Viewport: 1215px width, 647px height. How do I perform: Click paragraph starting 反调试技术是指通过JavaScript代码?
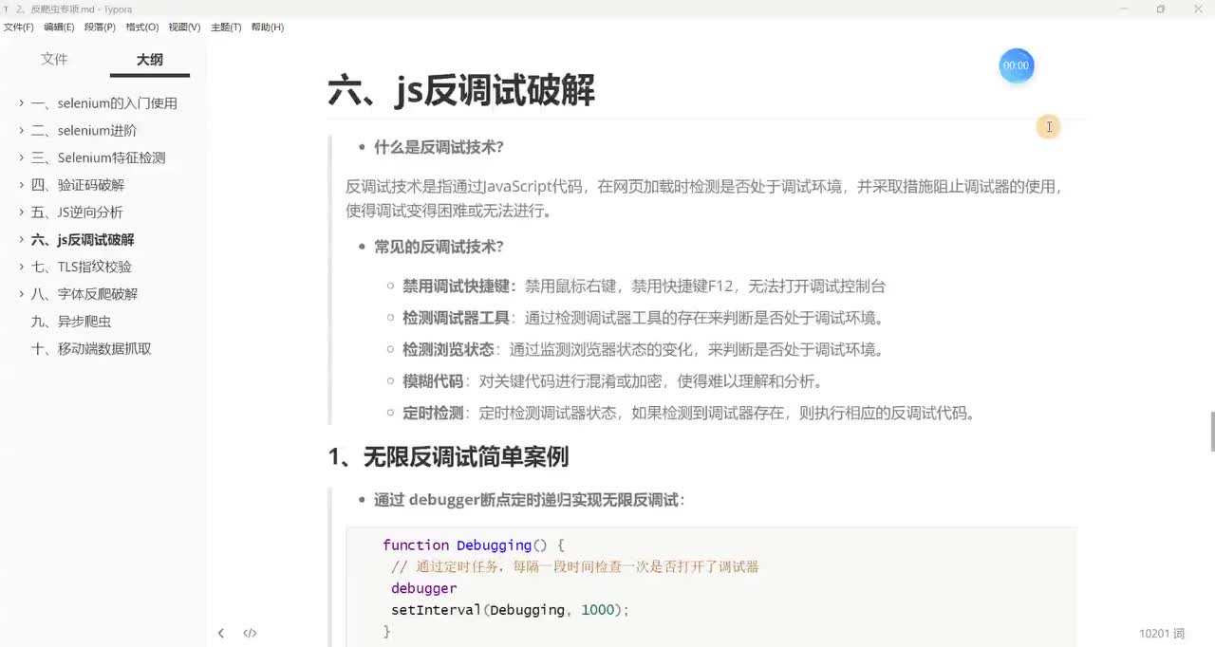click(704, 198)
